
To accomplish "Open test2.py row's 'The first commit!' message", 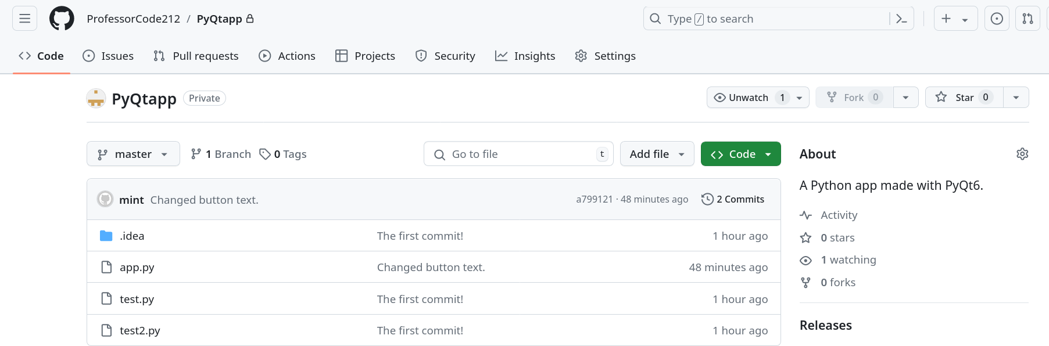I will [x=420, y=330].
